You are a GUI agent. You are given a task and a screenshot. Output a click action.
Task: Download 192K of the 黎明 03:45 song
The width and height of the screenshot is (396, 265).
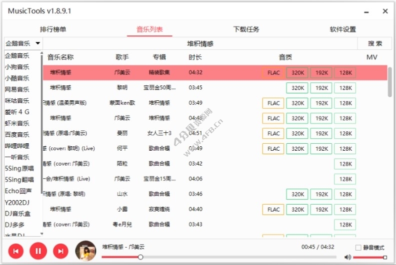(321, 88)
